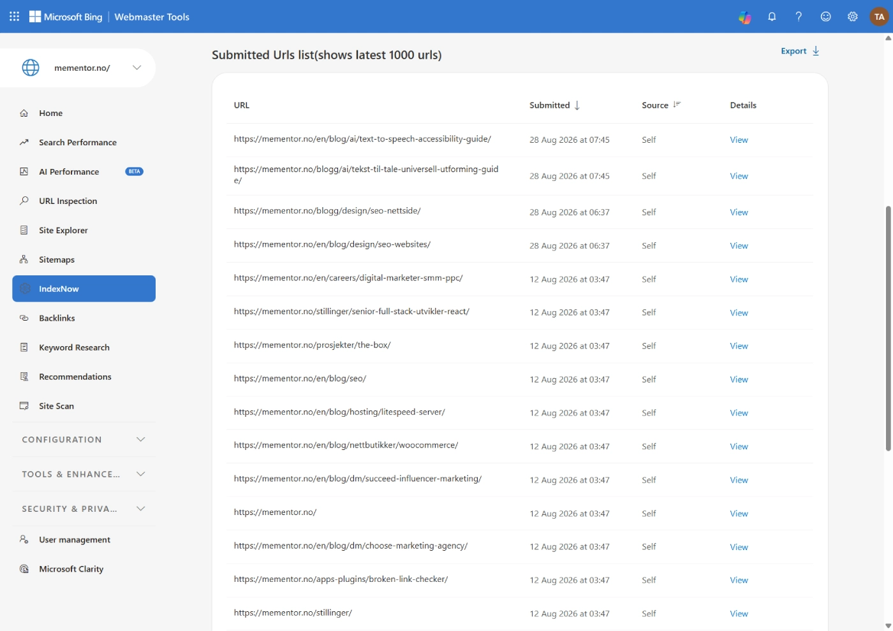Click the scrollbar down arrow
The image size is (893, 631).
point(888,626)
